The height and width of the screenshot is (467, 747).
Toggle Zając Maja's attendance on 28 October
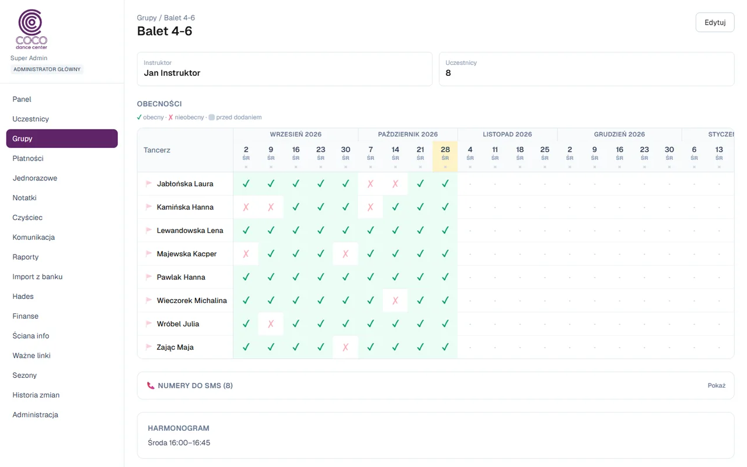click(445, 347)
